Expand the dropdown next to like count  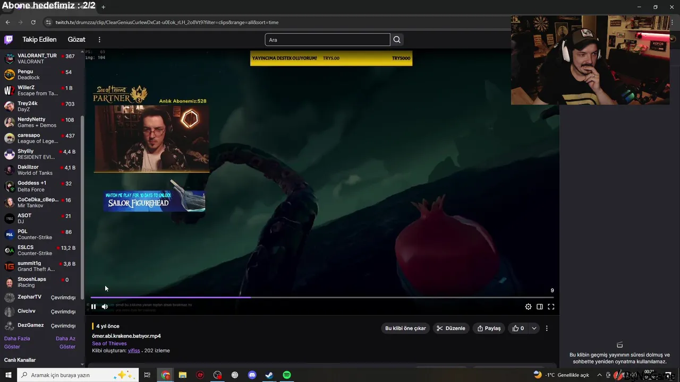534,328
